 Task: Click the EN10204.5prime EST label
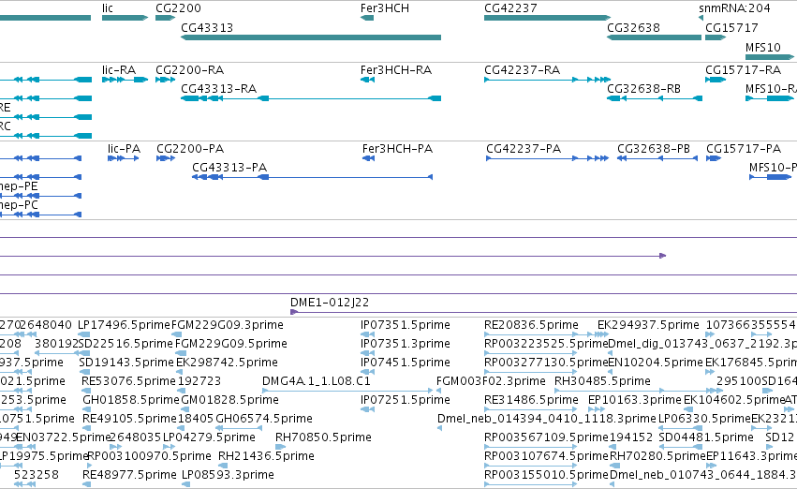(656, 362)
